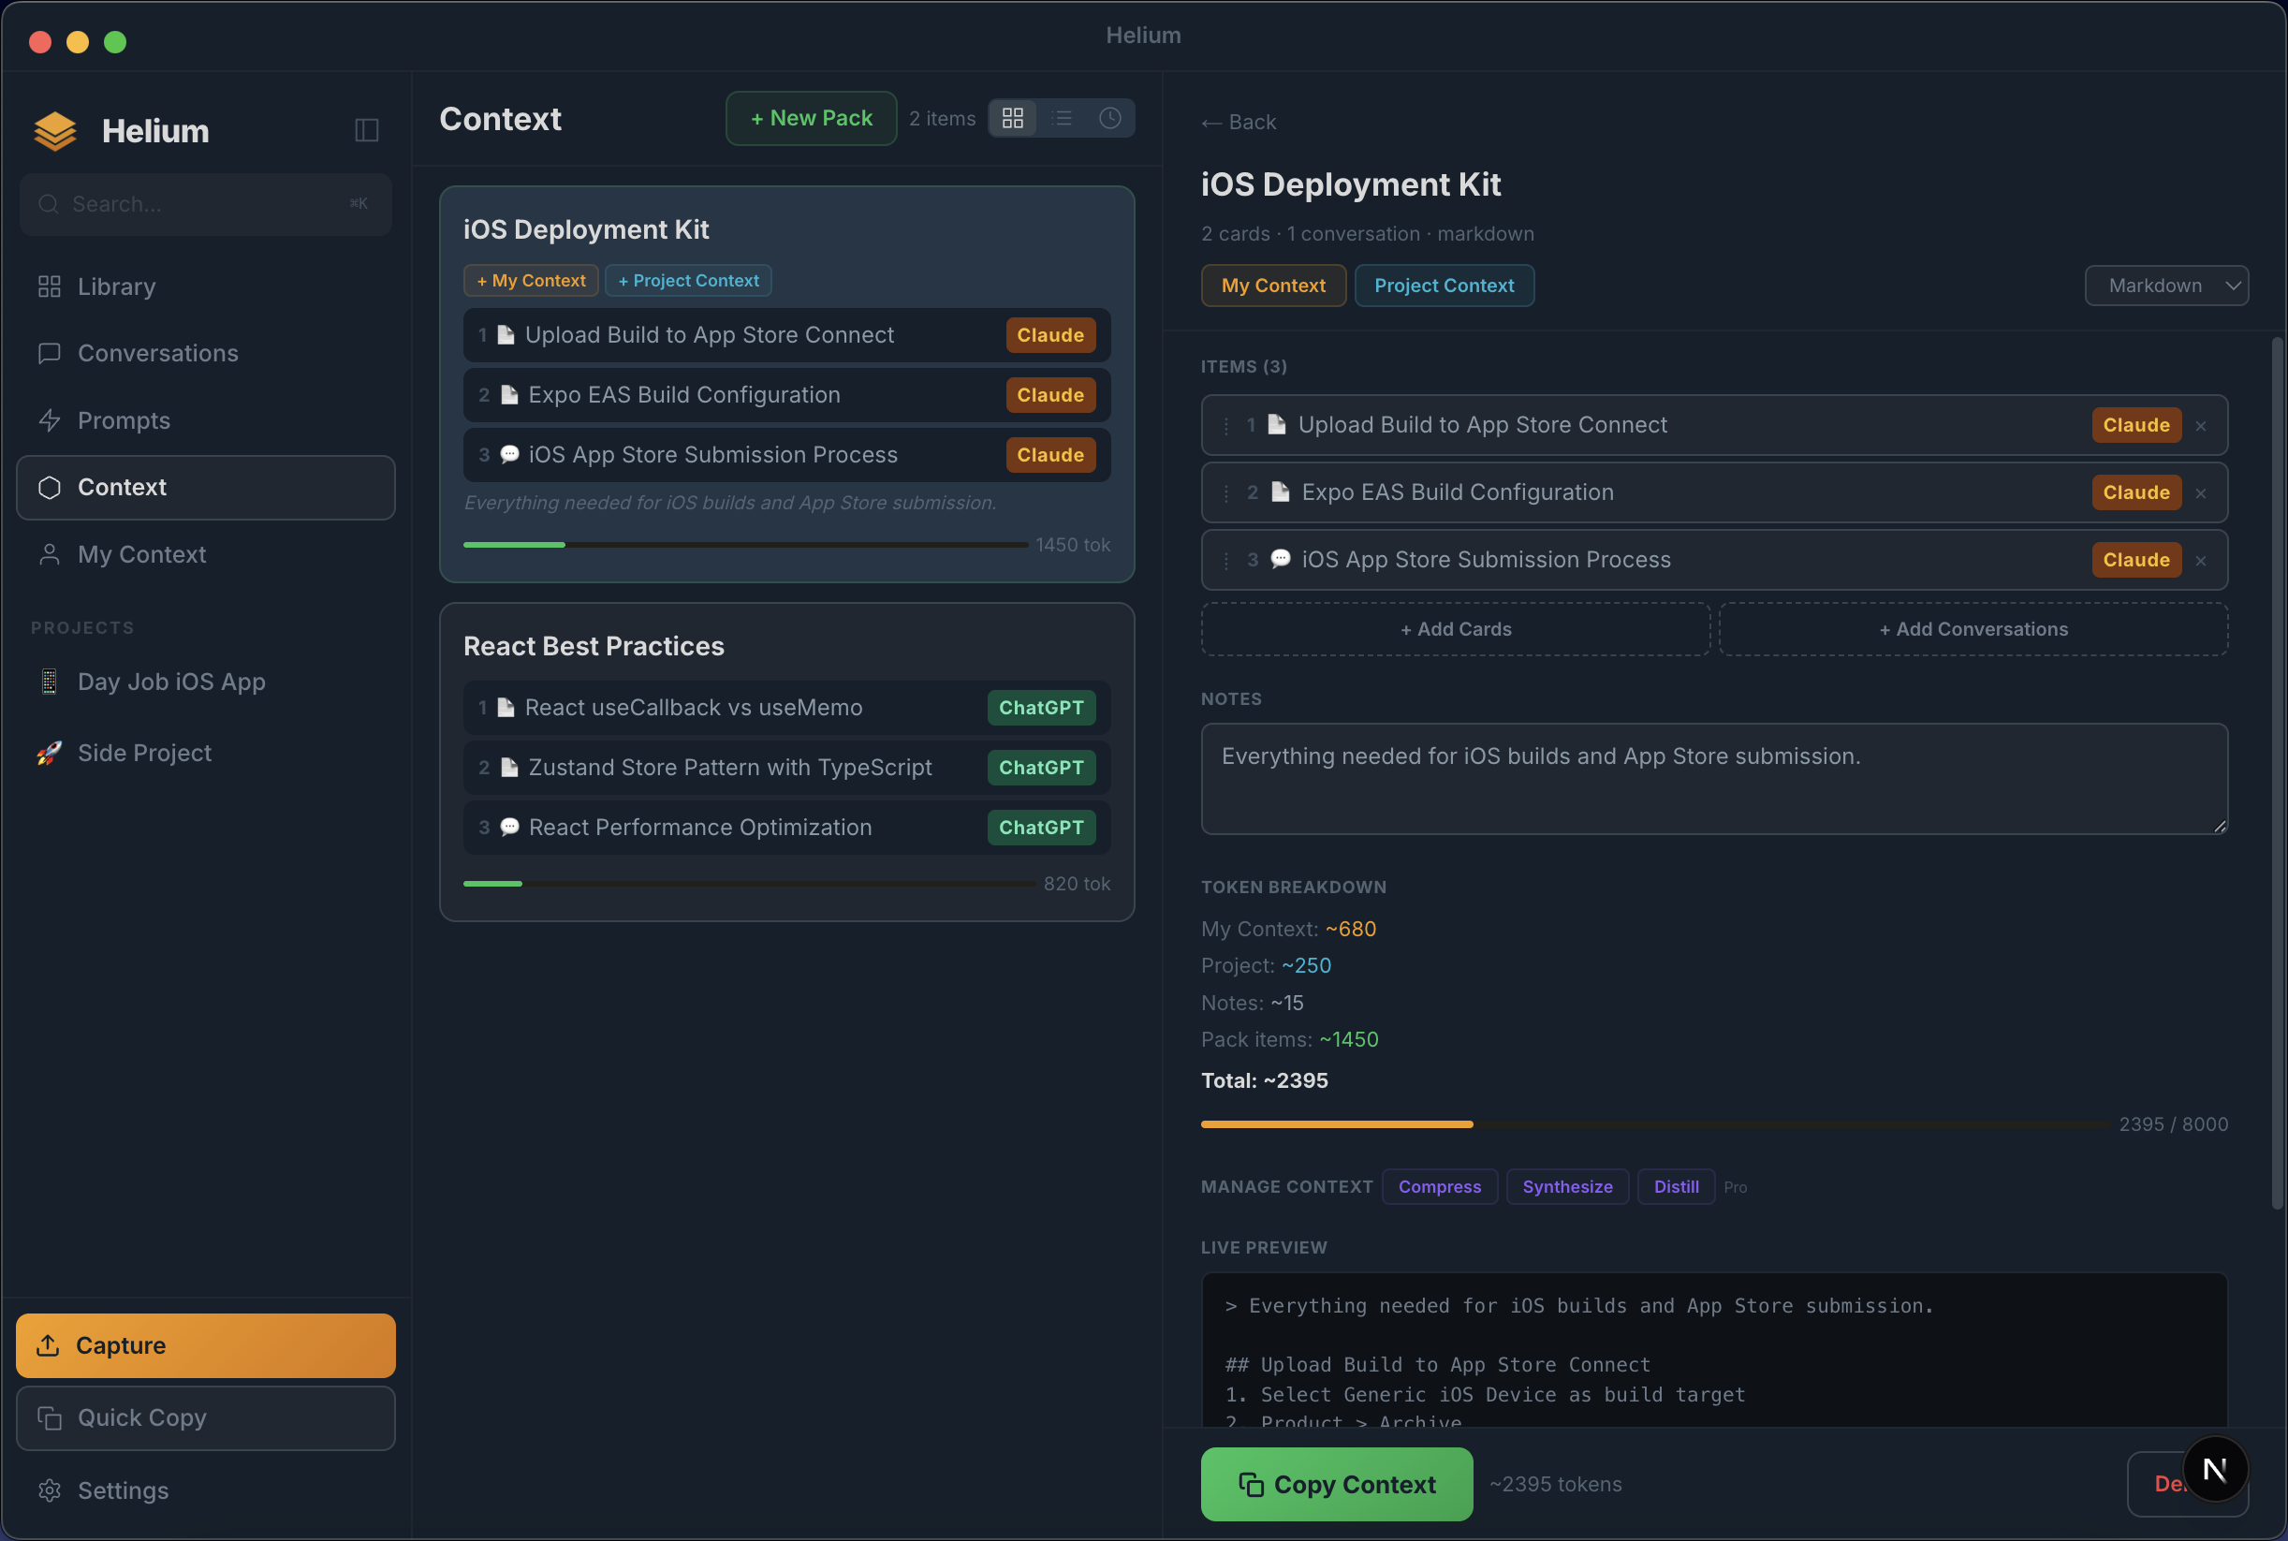Image resolution: width=2288 pixels, height=1541 pixels.
Task: Select Conversations in the sidebar
Action: (x=157, y=353)
